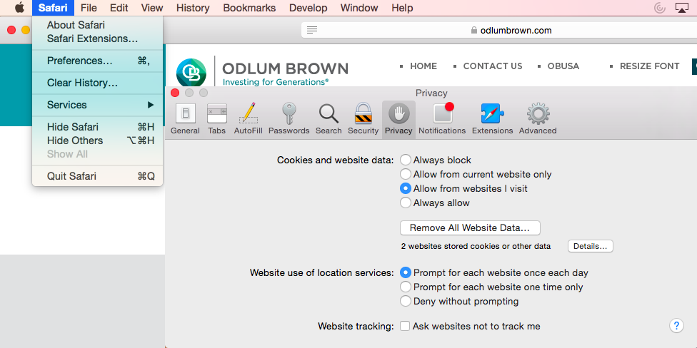Open the Apple menu

click(19, 8)
